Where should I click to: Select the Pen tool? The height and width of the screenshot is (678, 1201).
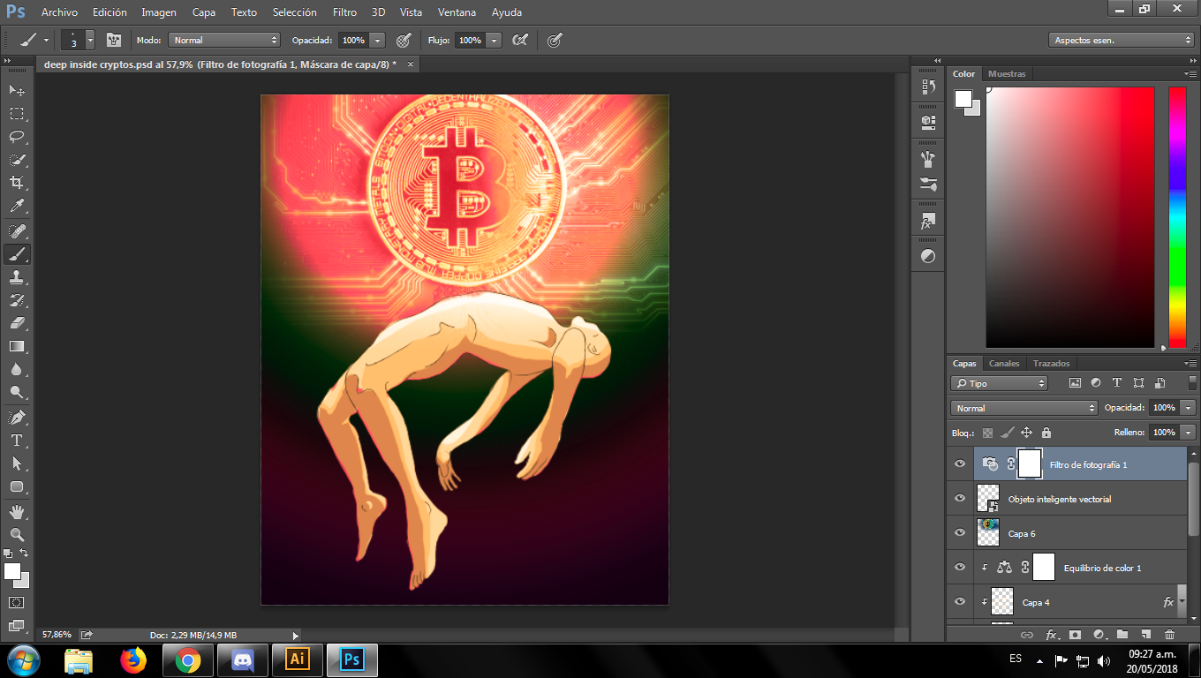pos(17,417)
